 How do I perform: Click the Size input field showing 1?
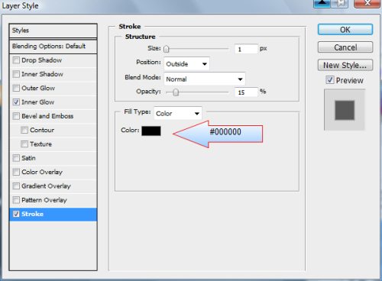pos(246,49)
